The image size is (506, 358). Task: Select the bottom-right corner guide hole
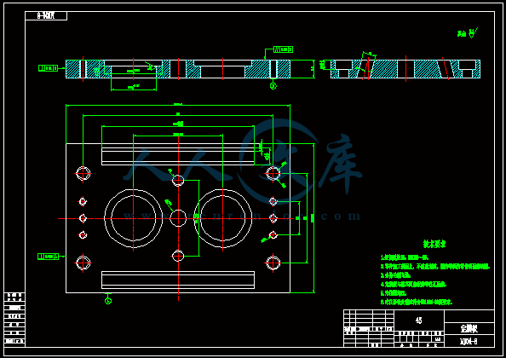[273, 263]
